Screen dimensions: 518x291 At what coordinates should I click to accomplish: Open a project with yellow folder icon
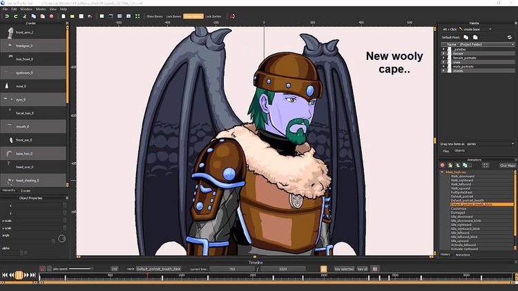(72, 16)
